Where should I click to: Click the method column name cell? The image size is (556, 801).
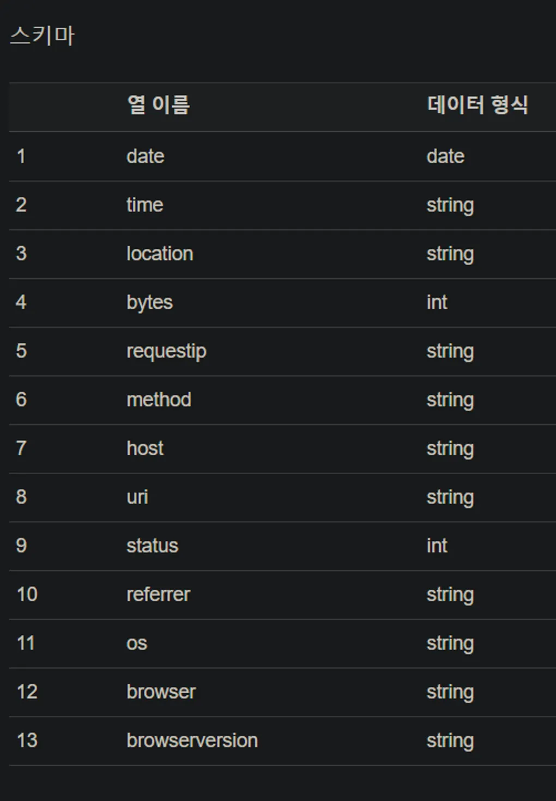[x=159, y=400]
